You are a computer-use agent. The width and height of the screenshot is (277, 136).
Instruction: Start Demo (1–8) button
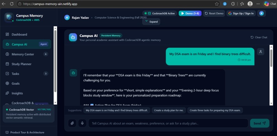(x=190, y=13)
